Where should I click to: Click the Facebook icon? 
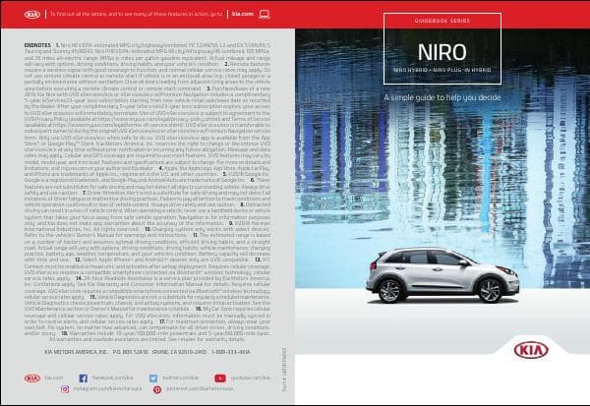pyautogui.click(x=84, y=378)
